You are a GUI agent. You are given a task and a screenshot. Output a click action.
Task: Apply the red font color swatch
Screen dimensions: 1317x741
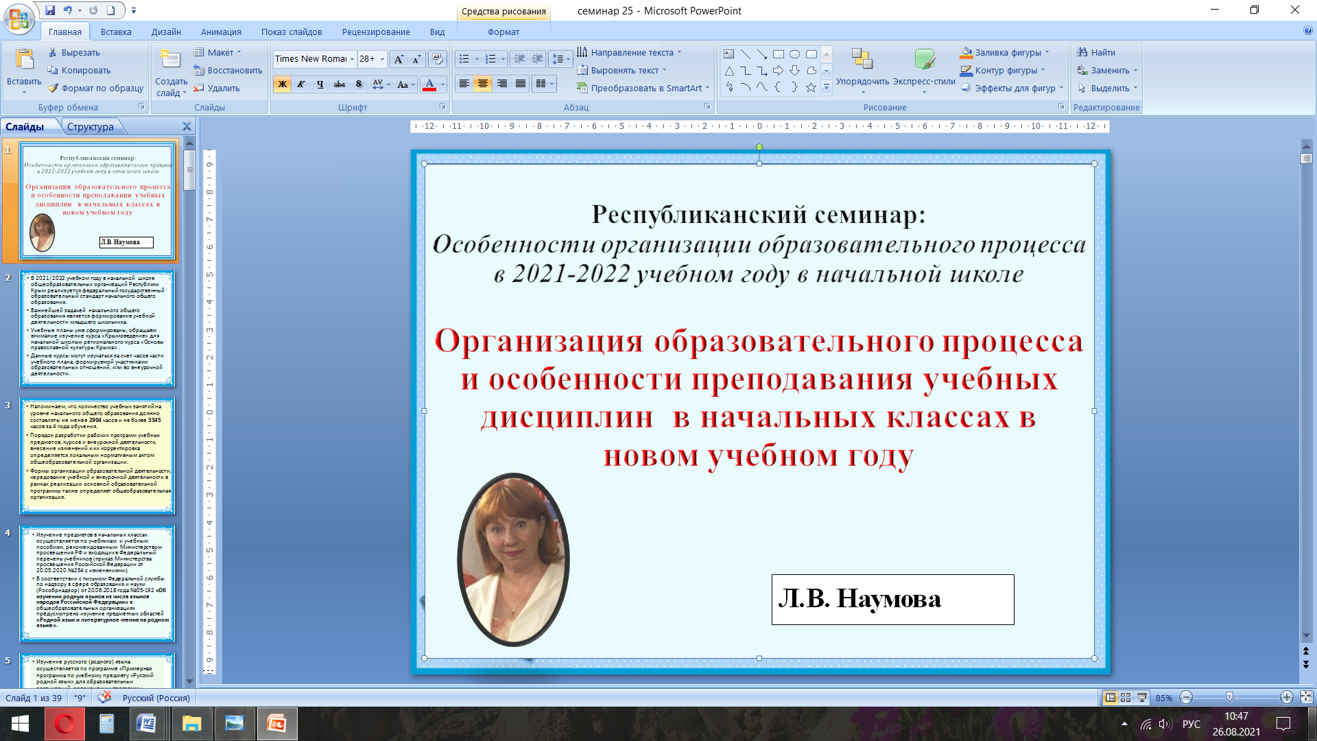pos(429,84)
